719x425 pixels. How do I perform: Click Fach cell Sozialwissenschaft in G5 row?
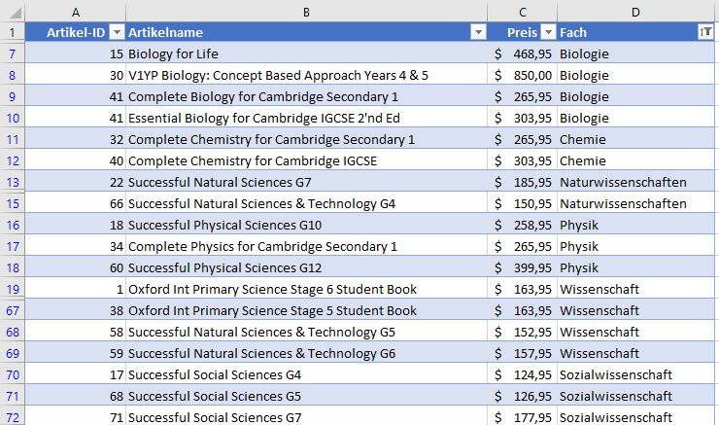[635, 396]
